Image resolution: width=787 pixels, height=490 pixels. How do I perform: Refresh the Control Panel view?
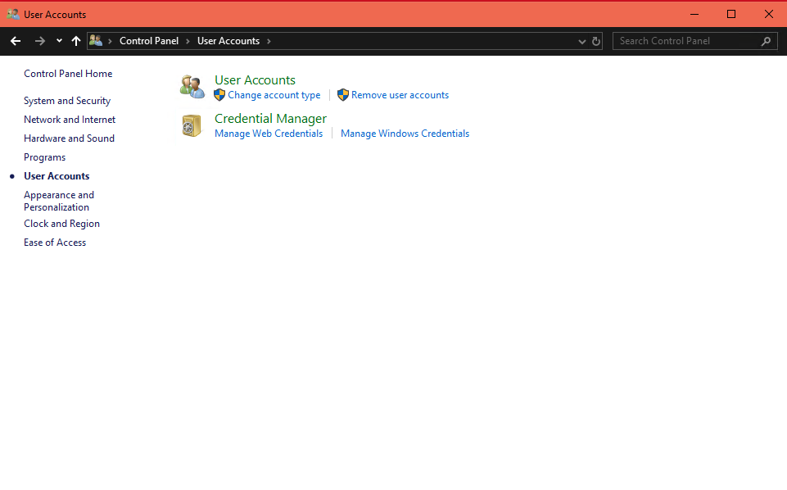pos(595,41)
